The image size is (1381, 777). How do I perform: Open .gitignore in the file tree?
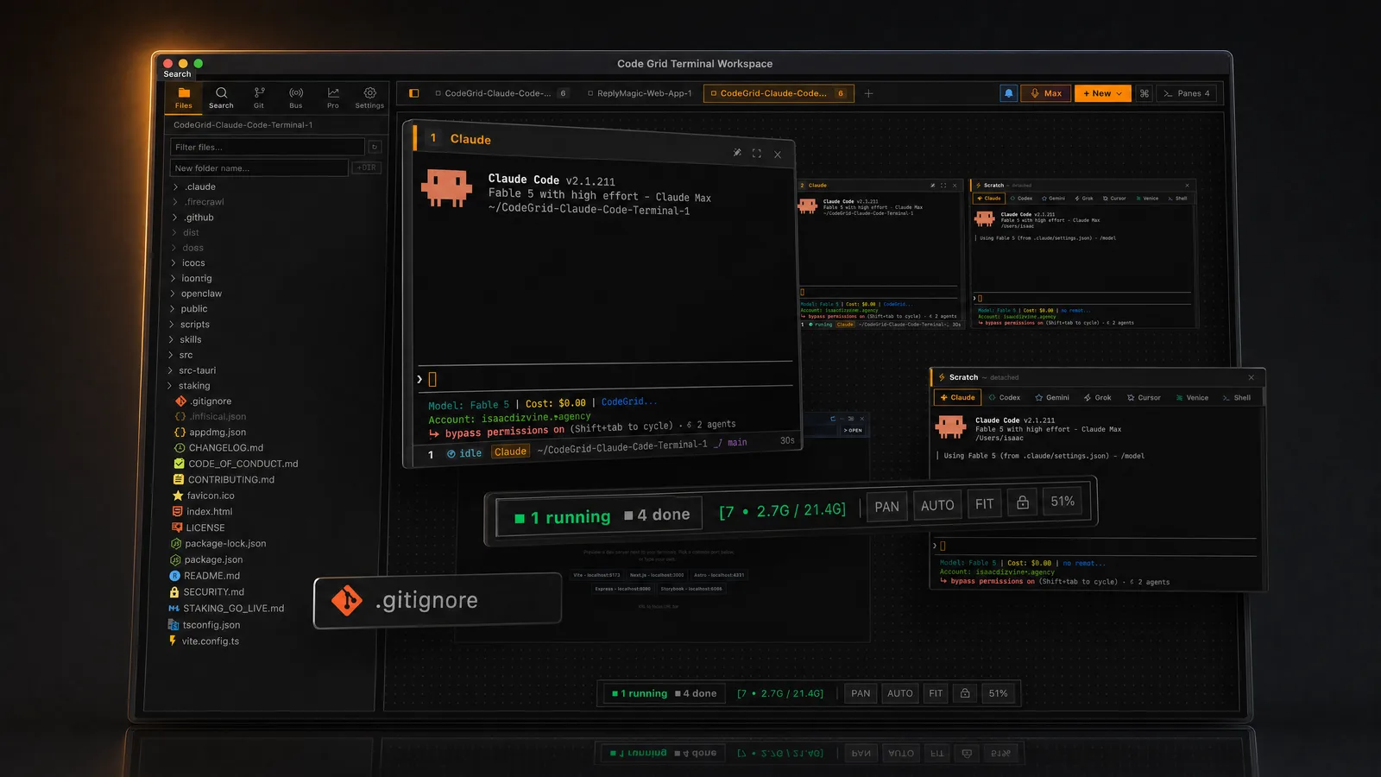pos(204,401)
